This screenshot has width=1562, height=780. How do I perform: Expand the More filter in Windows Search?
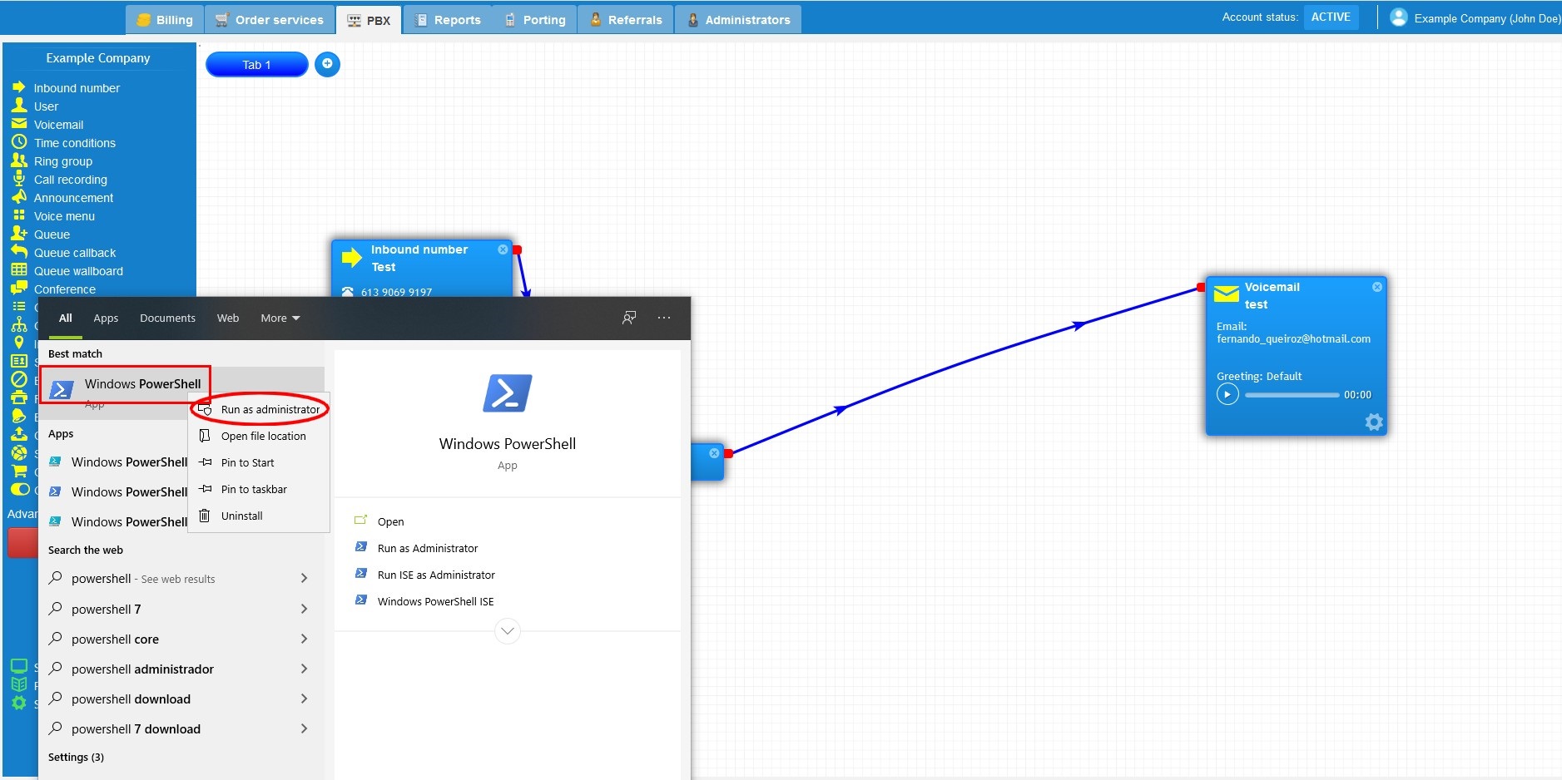click(280, 318)
